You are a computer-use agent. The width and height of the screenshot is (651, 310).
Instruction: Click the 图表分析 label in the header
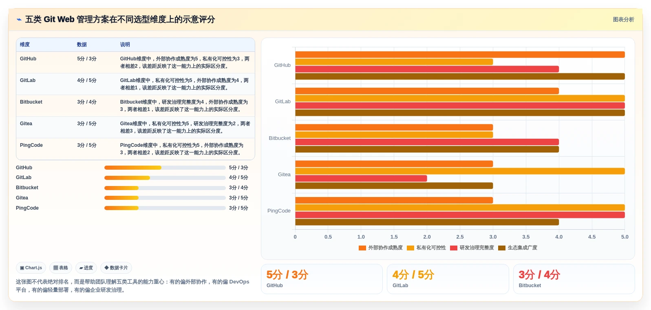623,20
